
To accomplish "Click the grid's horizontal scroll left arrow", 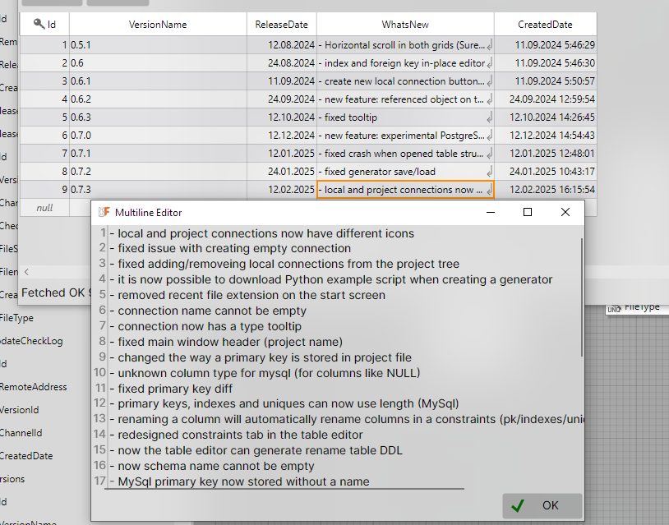I will coord(26,272).
